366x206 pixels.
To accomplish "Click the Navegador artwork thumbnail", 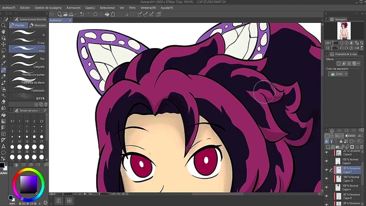I will coord(344,30).
